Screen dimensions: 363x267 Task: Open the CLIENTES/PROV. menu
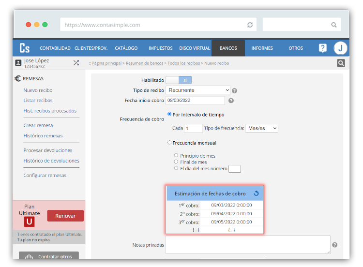coord(91,48)
